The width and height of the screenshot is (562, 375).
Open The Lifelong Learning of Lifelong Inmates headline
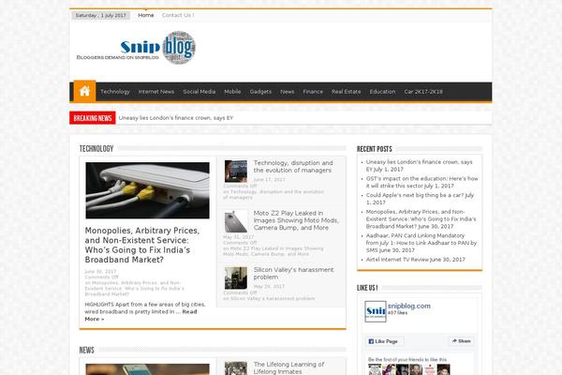click(x=288, y=367)
